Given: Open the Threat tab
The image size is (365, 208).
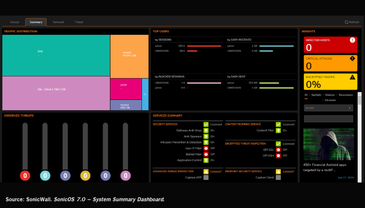Looking at the screenshot, I should tap(79, 22).
